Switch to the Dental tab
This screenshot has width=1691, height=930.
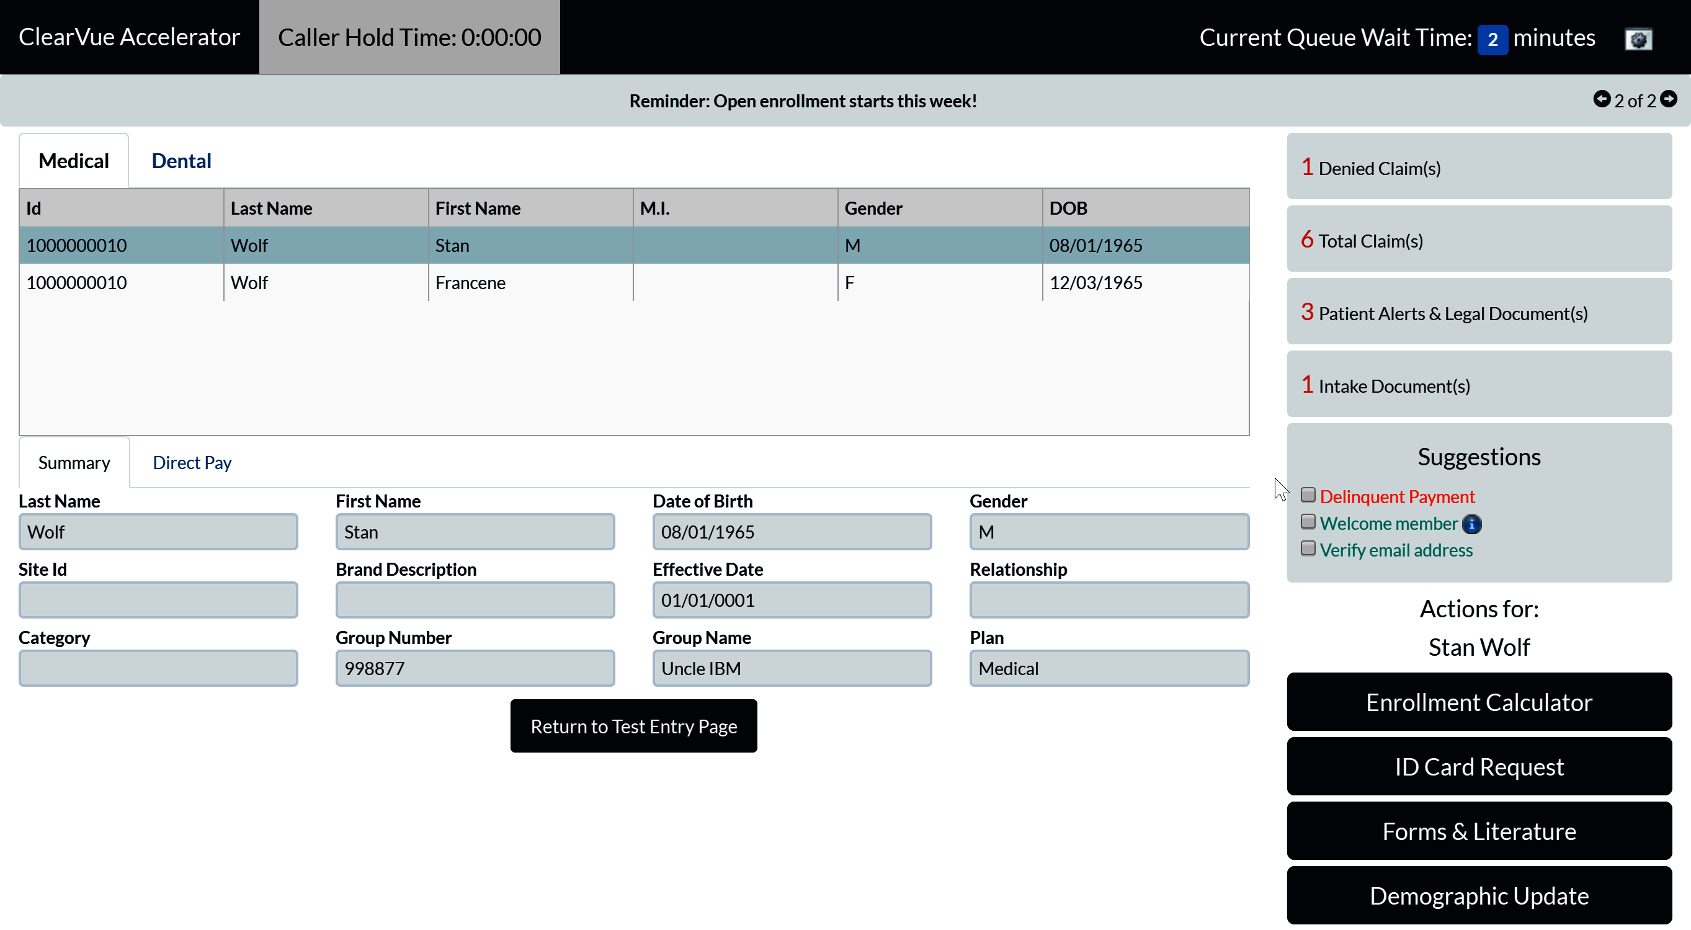(181, 161)
